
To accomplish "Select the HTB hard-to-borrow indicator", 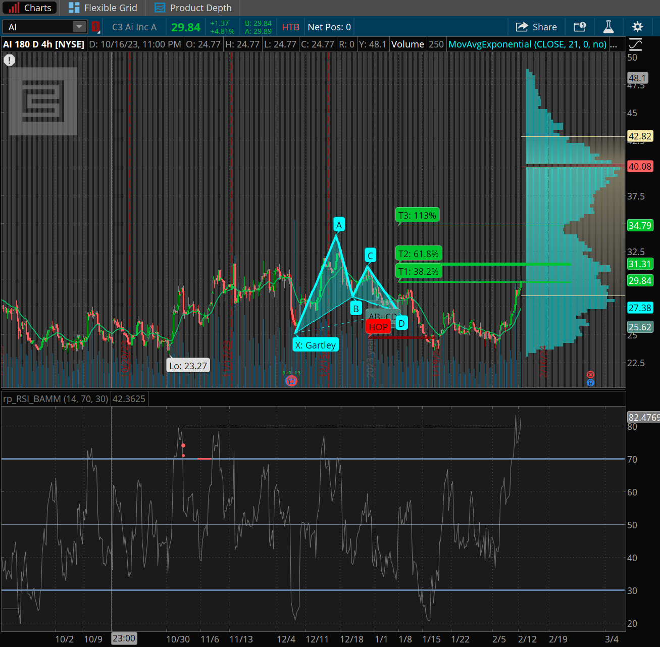I will coord(290,27).
